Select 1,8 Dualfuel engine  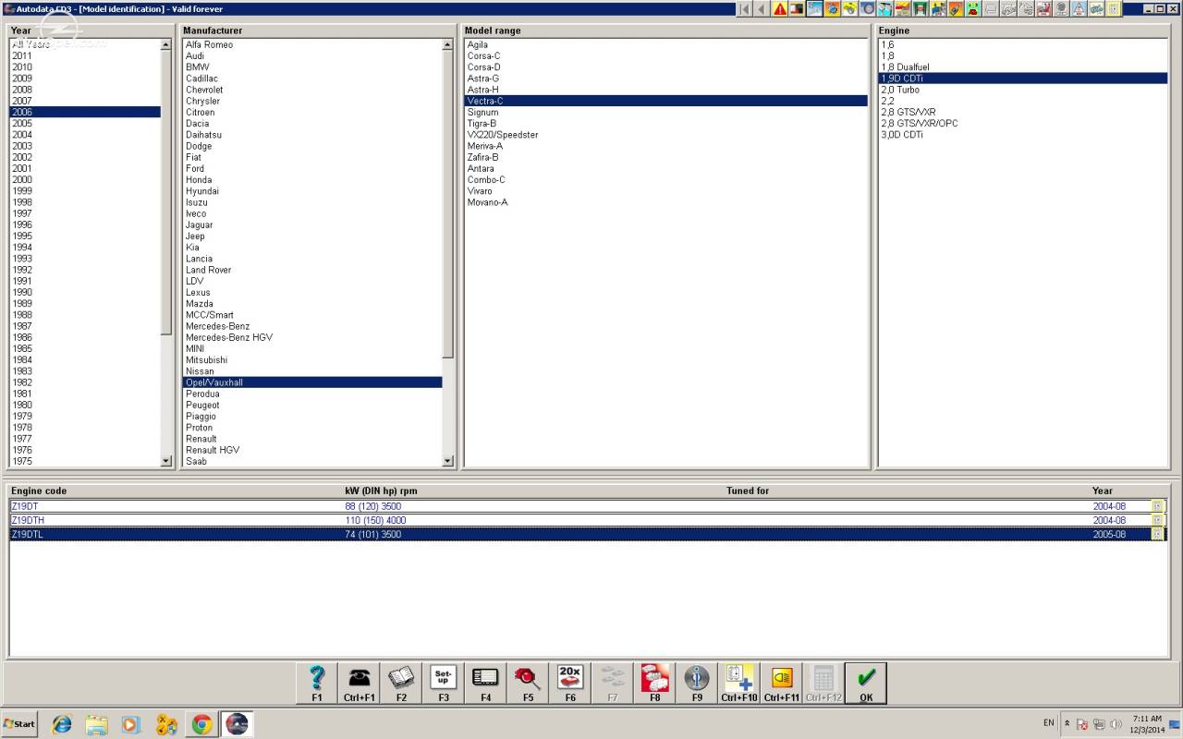[x=1023, y=67]
